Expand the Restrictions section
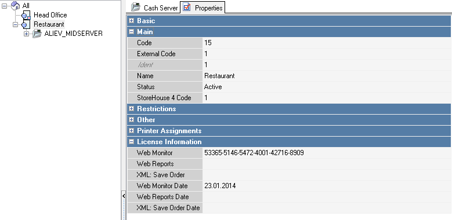Viewport: 452px width, 220px height. click(x=132, y=109)
